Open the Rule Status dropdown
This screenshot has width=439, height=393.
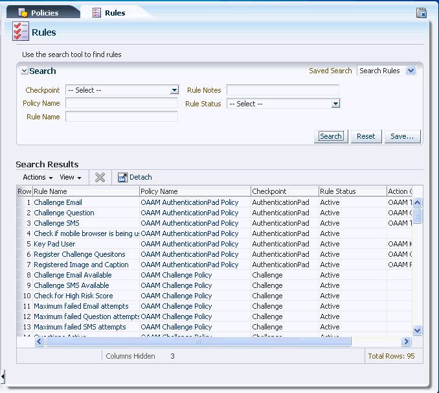(335, 104)
